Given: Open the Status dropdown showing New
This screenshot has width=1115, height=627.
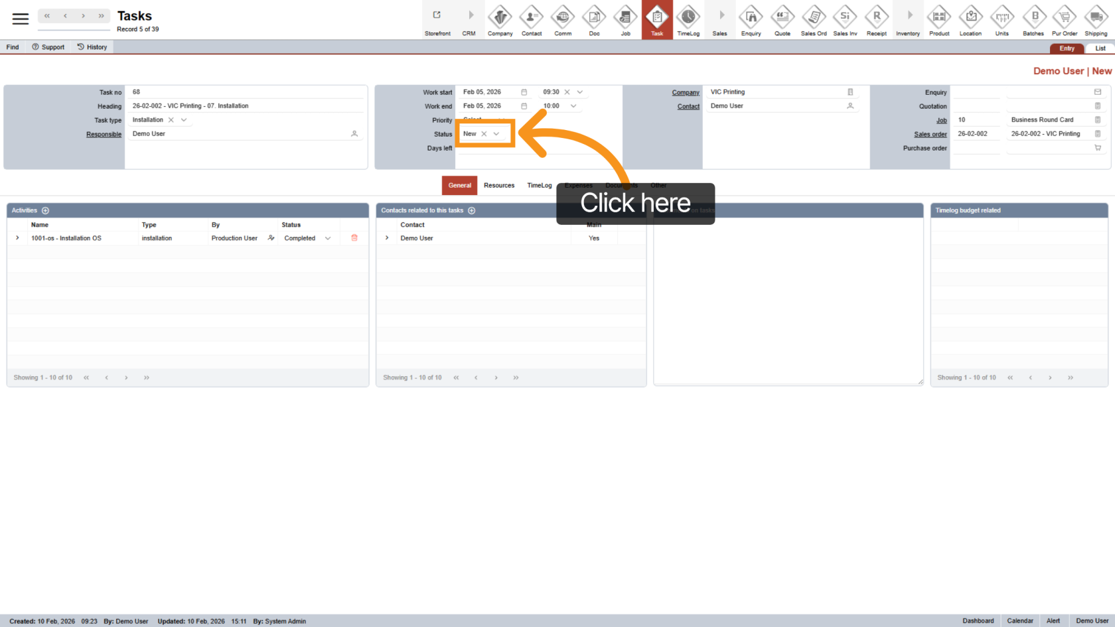Looking at the screenshot, I should point(496,134).
